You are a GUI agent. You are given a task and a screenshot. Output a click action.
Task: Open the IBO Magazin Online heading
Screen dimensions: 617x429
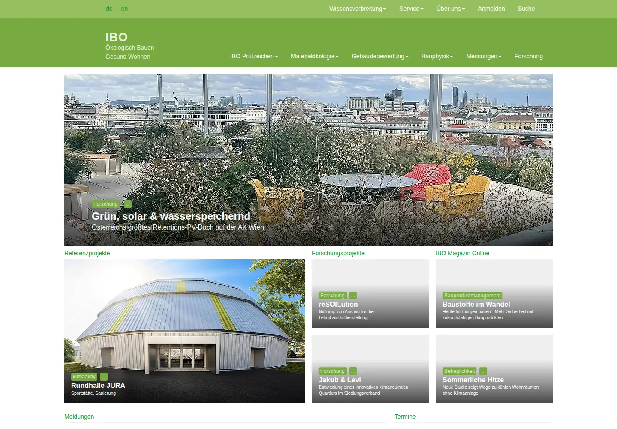[x=462, y=253]
